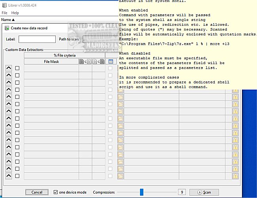Click the minimum file size column header icon
Viewport: 257px width, 198px height.
[85, 62]
